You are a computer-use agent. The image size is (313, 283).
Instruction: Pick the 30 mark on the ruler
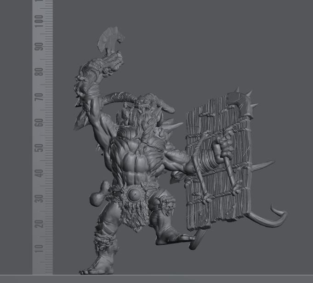click(x=41, y=198)
